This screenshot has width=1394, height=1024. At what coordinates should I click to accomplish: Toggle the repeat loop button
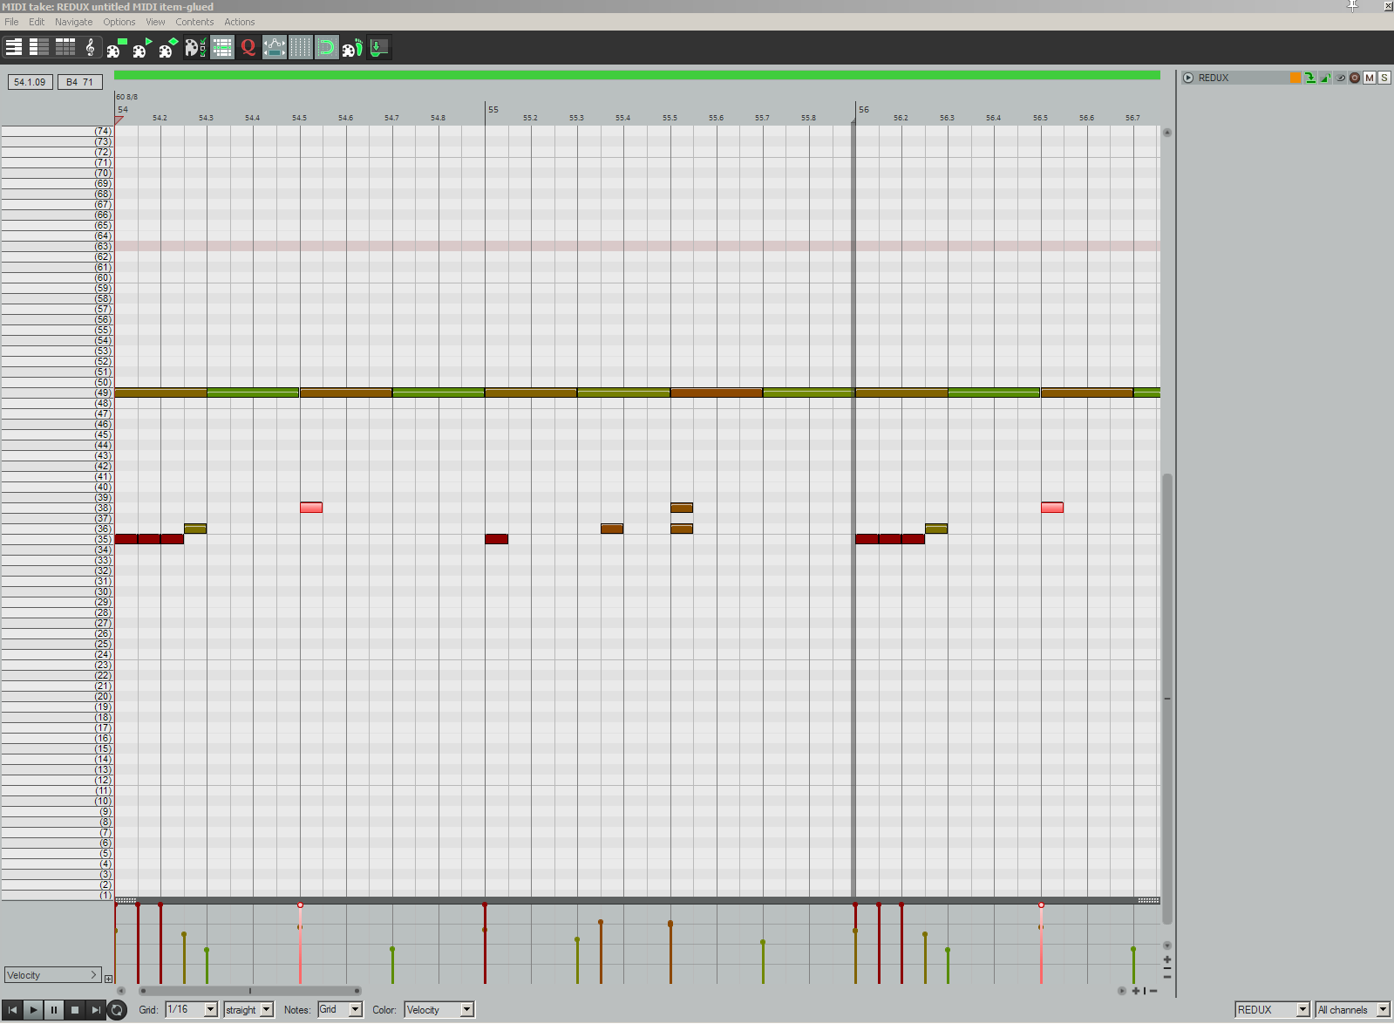point(117,1010)
